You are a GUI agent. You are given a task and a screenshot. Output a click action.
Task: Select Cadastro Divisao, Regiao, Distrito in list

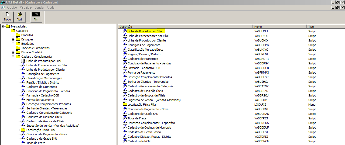[x=149, y=137]
